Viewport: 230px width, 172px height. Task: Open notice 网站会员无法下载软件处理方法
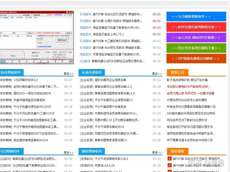click(x=187, y=120)
